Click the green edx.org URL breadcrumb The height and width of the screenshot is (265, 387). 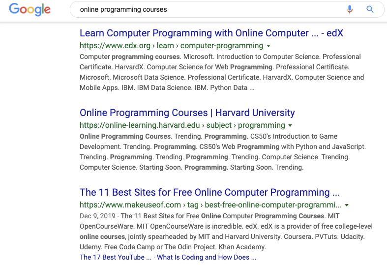click(171, 46)
